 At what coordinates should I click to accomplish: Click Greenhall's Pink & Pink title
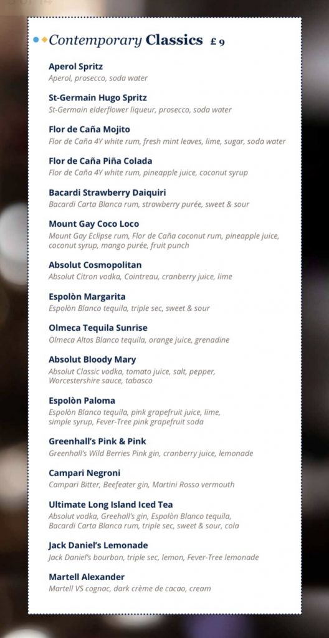tap(97, 442)
